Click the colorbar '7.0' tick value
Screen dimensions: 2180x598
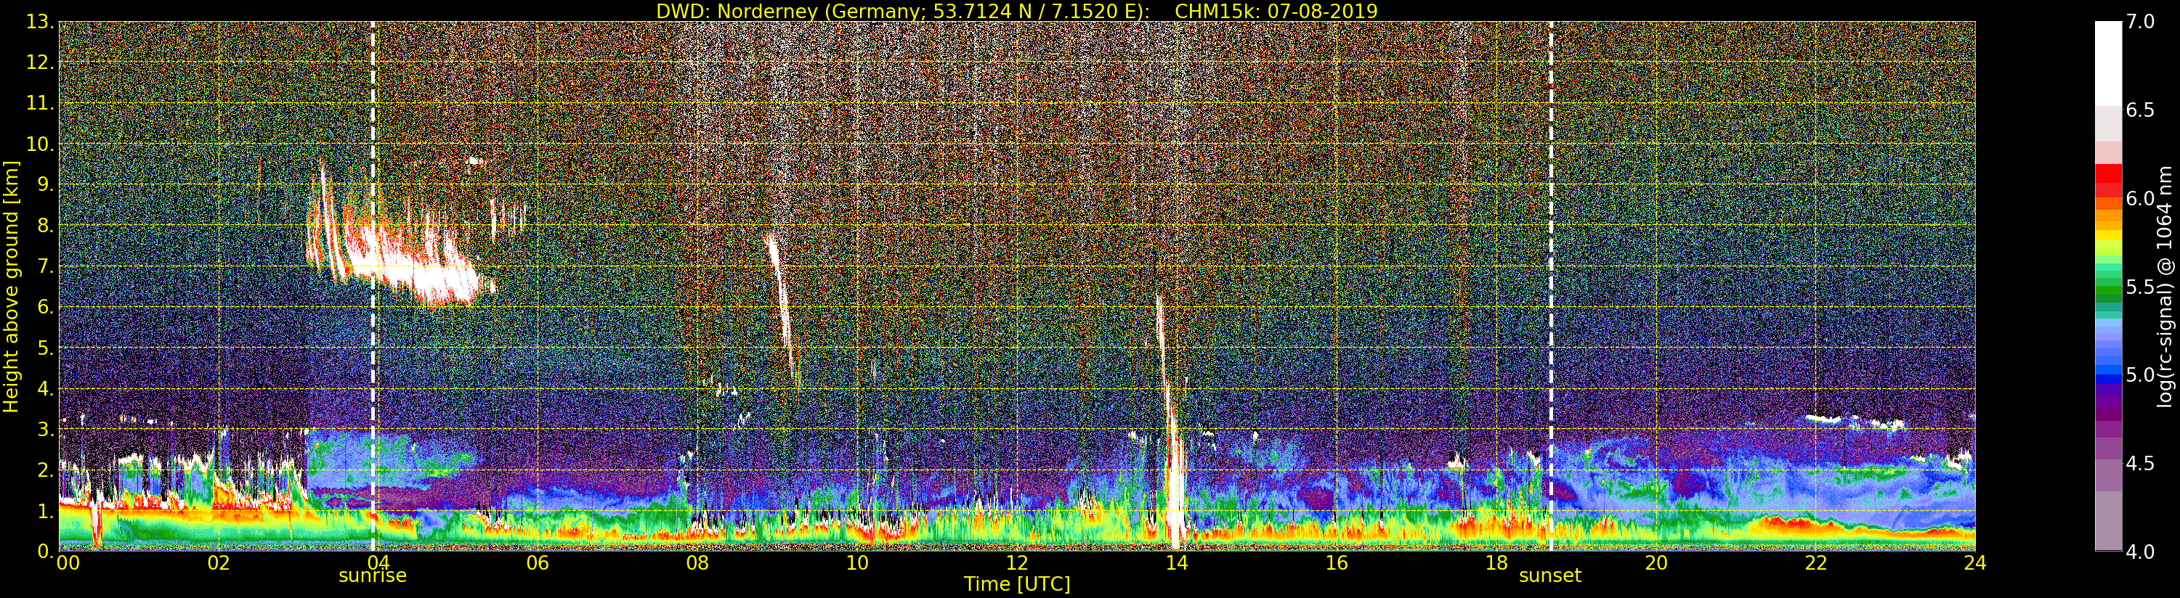[2140, 22]
